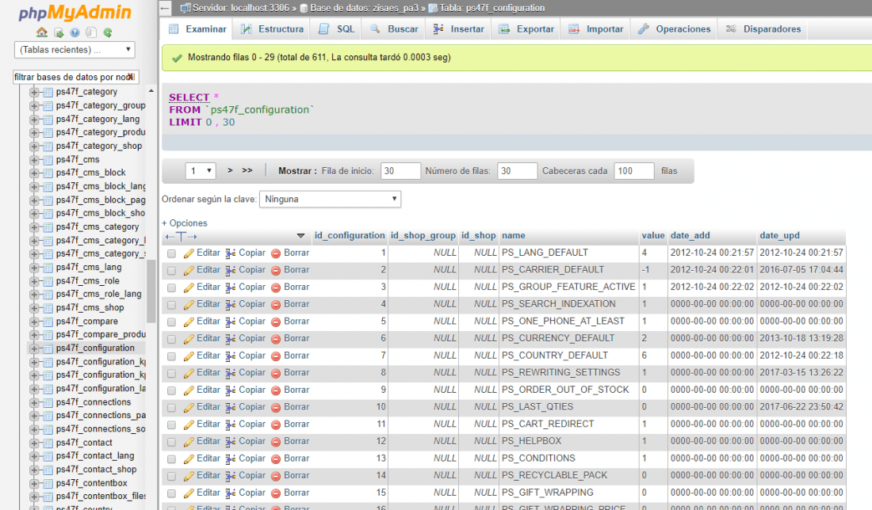Click the pencil icon for PS_COUNTRY_DEFAULT
This screenshot has height=510, width=872.
pos(189,356)
